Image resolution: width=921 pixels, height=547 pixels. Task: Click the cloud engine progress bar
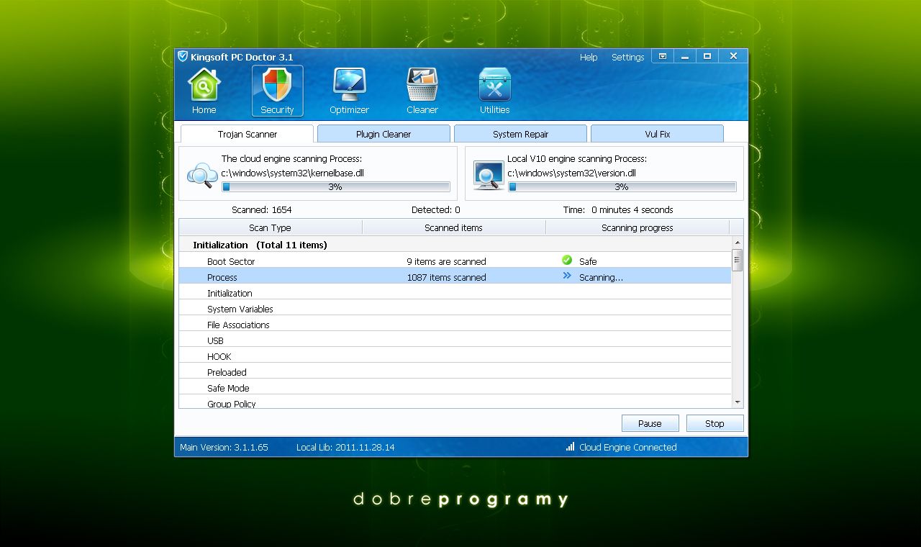click(x=336, y=186)
